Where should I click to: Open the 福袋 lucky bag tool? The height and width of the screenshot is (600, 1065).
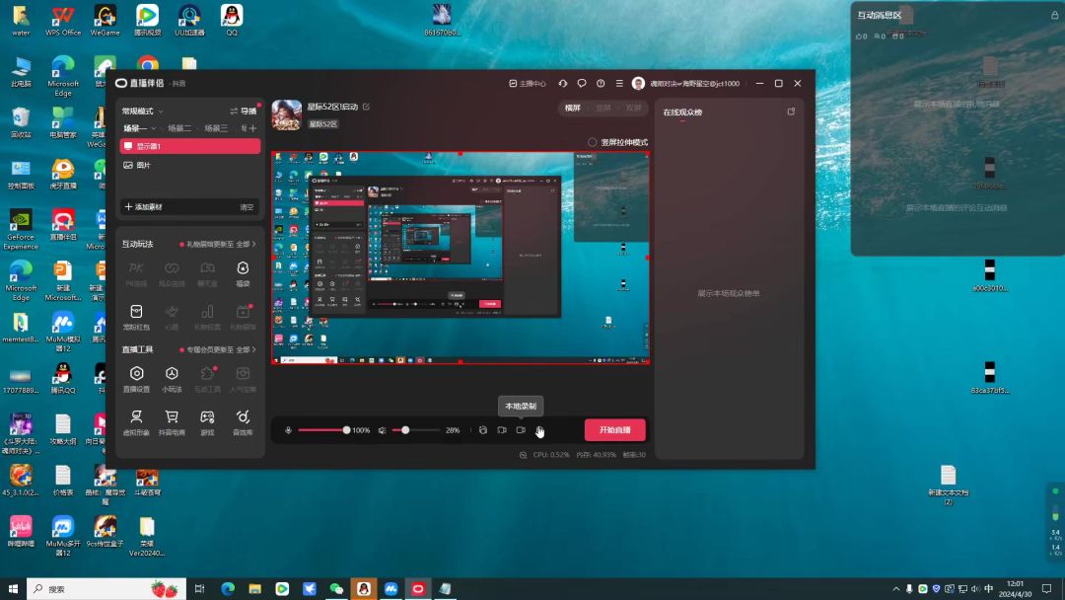(243, 268)
